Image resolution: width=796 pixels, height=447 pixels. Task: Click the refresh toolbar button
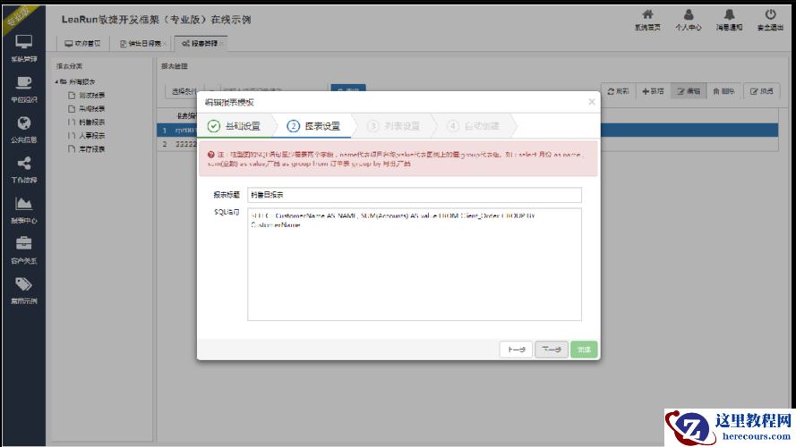tap(618, 91)
